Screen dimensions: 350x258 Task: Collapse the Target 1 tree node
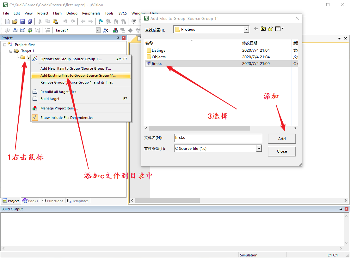click(x=11, y=51)
